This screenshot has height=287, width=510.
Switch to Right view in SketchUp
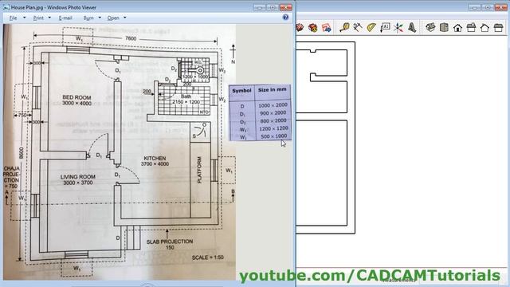(471, 27)
